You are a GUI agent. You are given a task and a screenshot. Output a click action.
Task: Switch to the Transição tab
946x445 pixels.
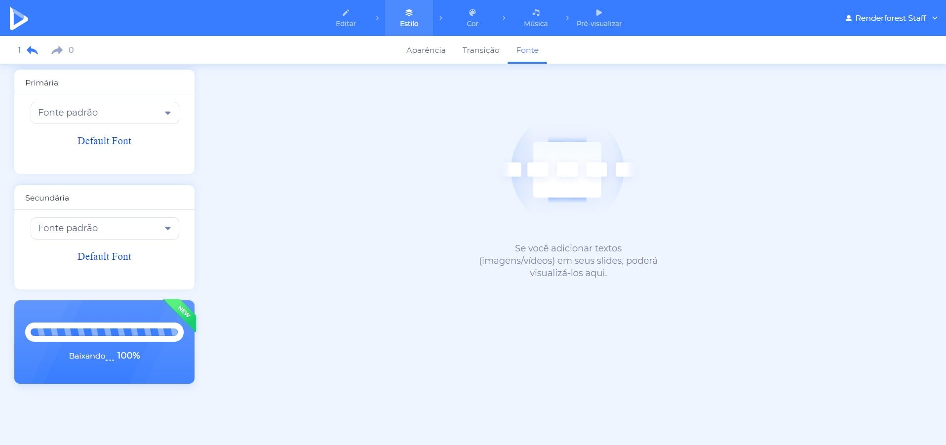point(480,50)
